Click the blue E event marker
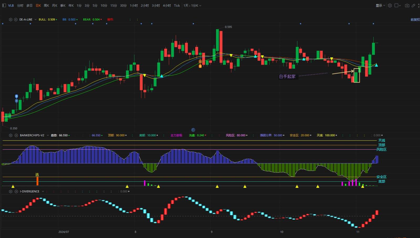 [193, 130]
